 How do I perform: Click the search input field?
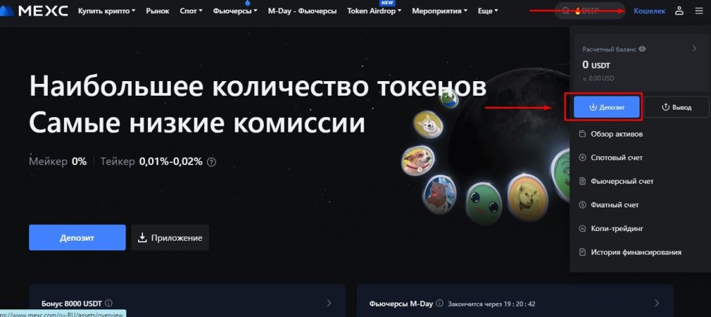pos(590,10)
